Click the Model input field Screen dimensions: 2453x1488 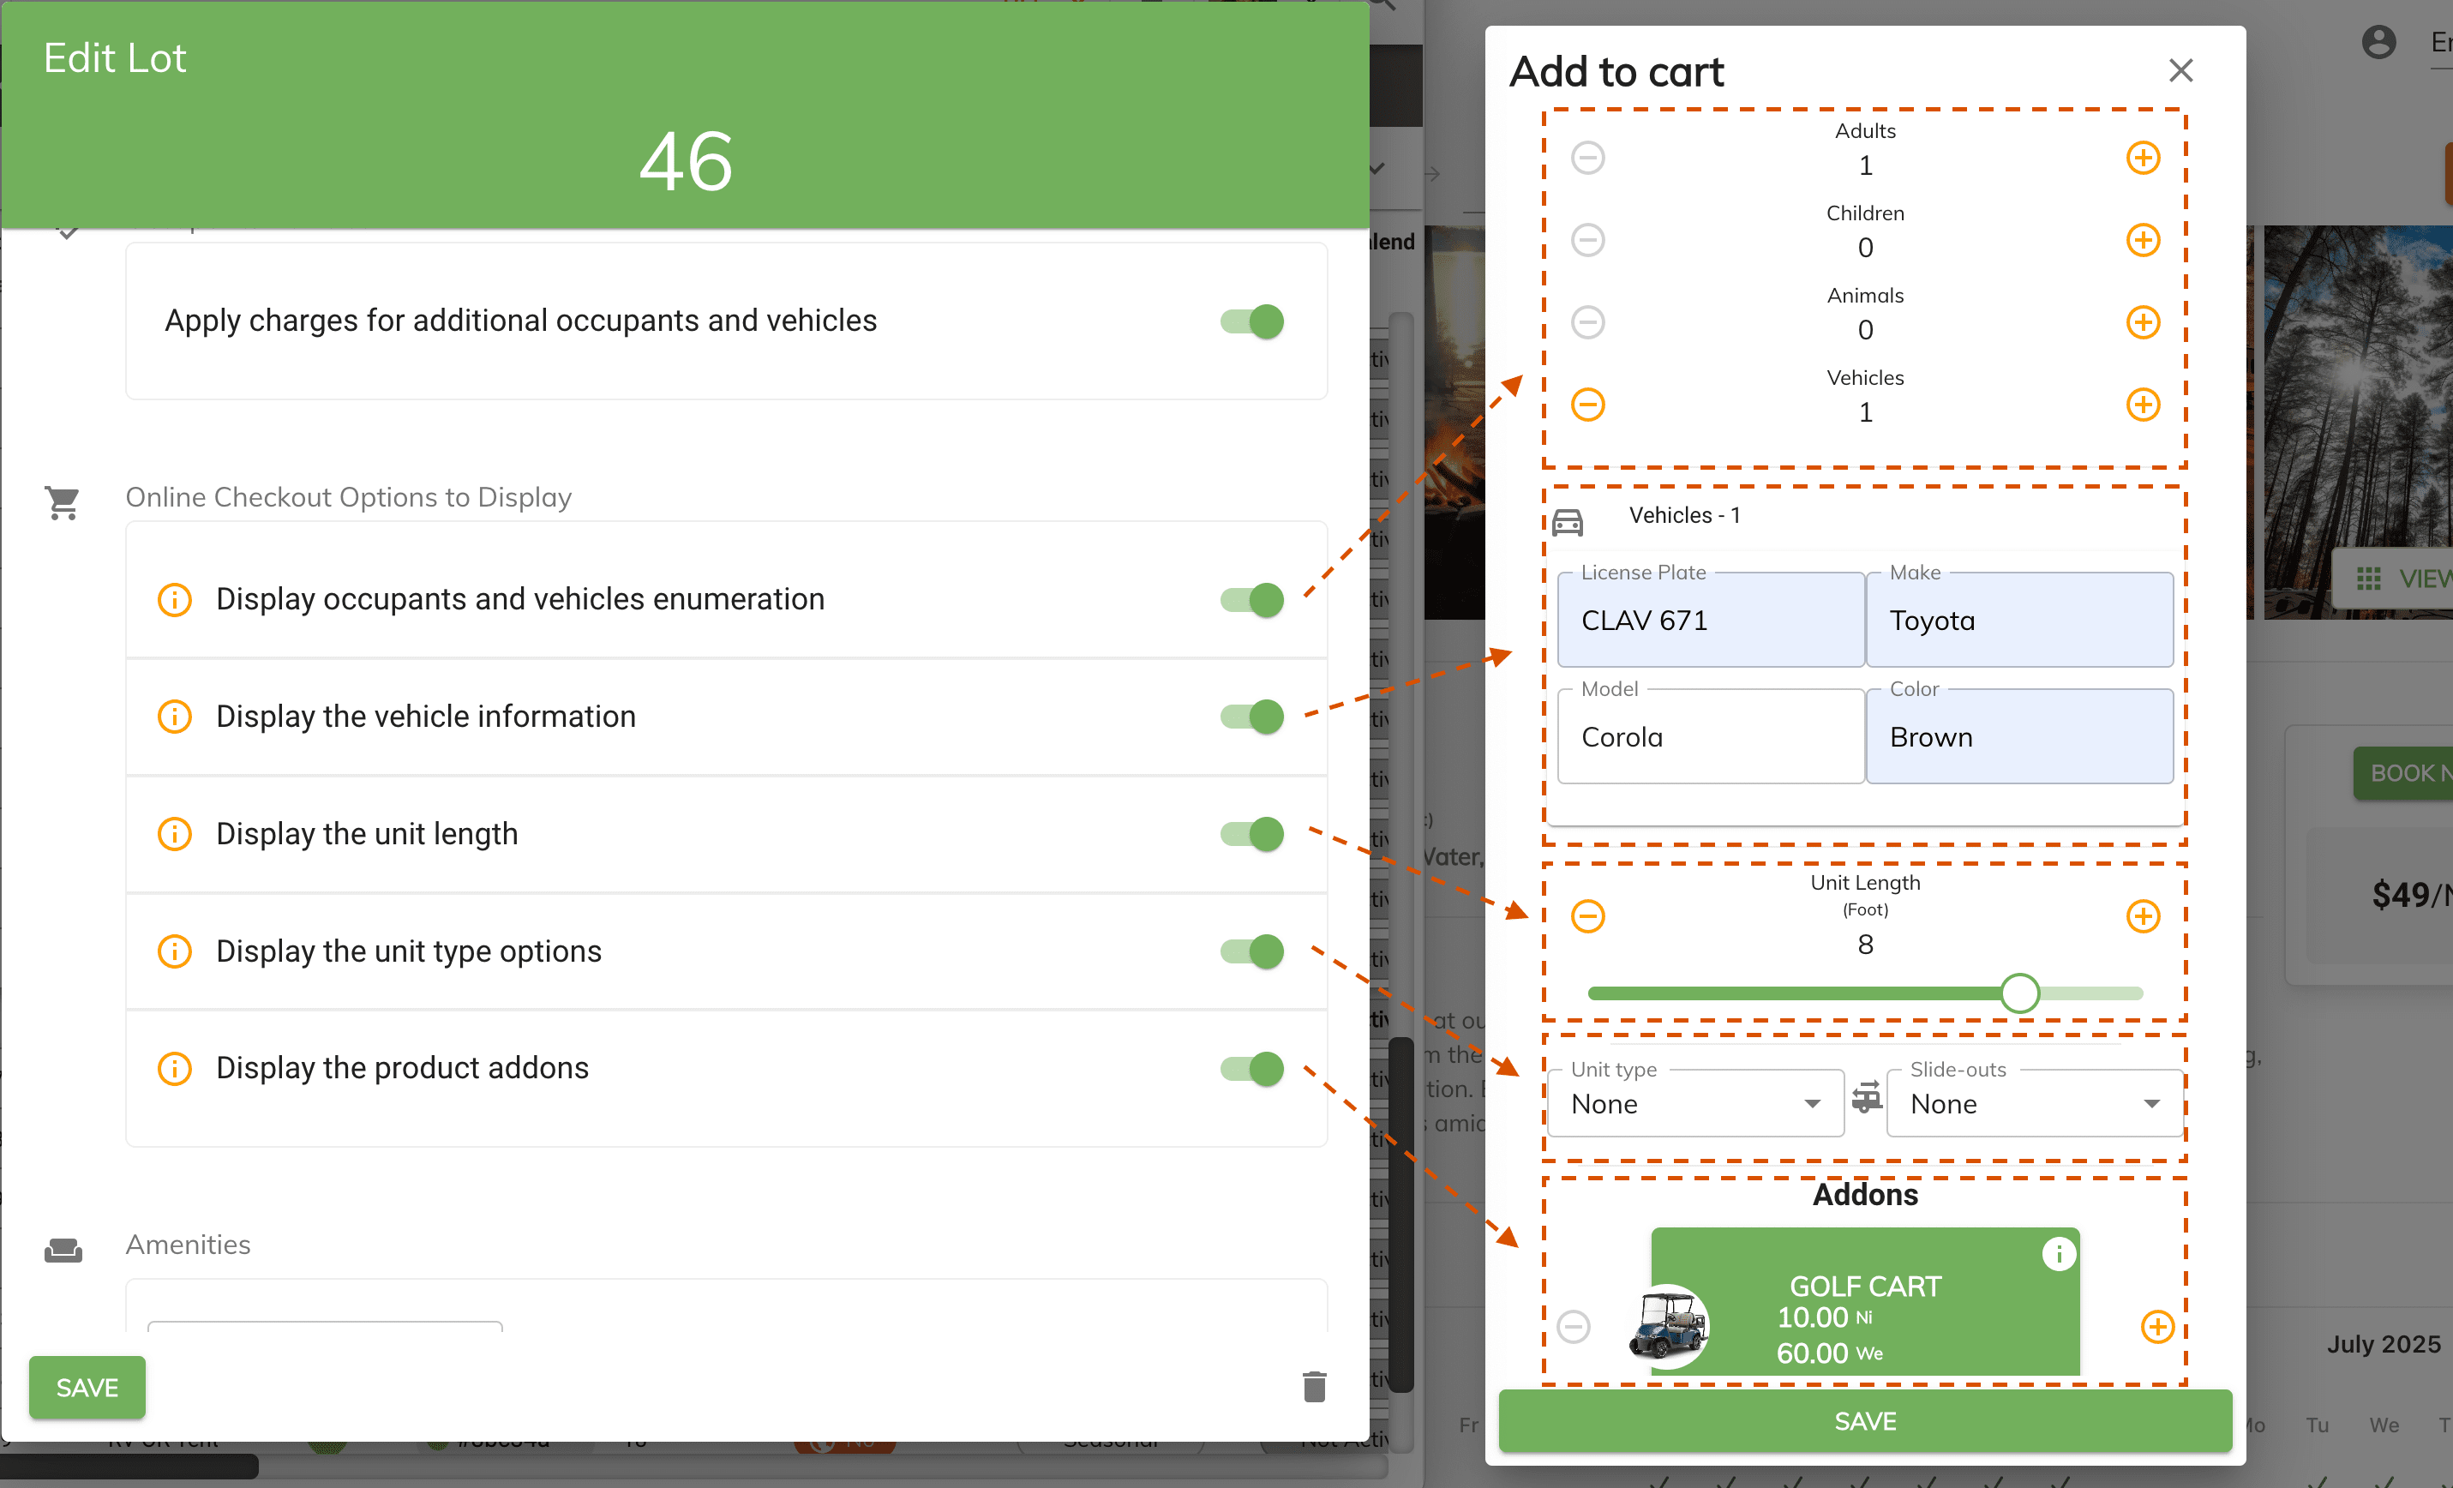[x=1711, y=736]
